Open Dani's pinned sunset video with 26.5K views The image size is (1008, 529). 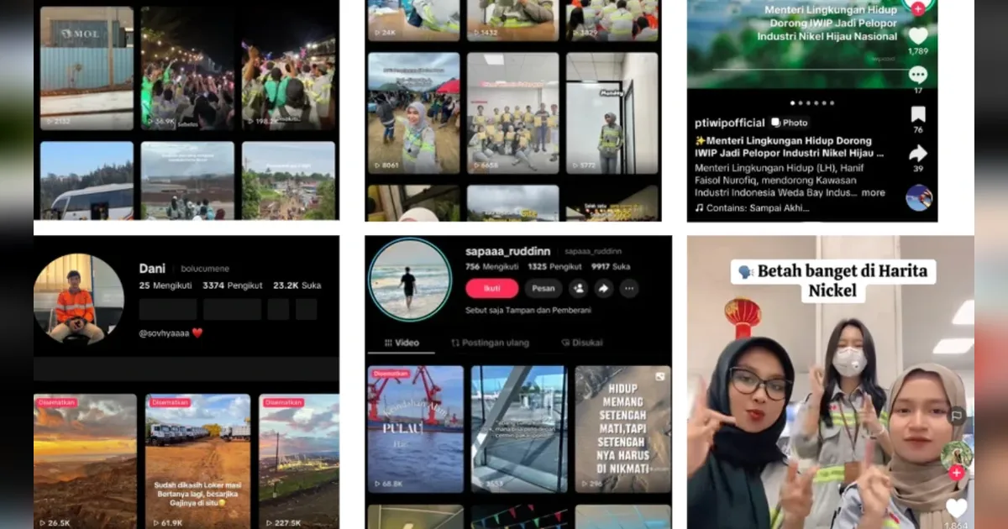[85, 461]
